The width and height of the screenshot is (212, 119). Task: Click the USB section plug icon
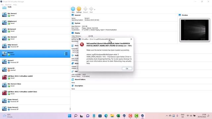(x=73, y=71)
